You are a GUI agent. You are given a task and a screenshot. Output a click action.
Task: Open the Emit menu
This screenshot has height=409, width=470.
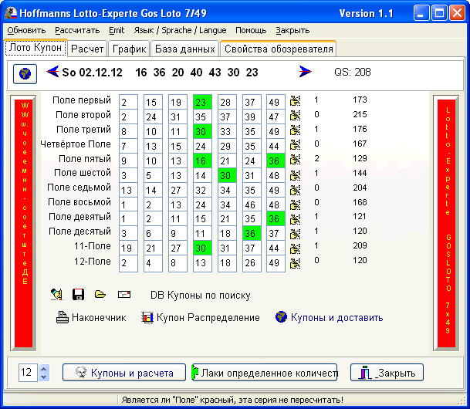click(x=117, y=31)
